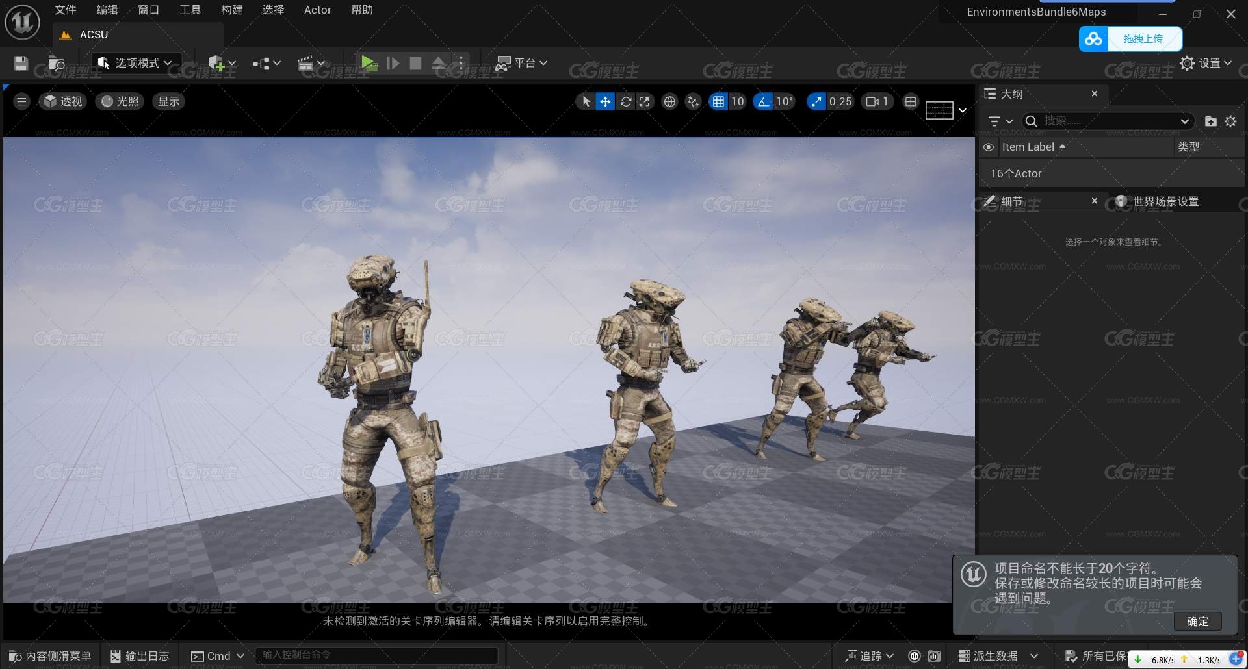Open play mode options (three dots)
1248x669 pixels.
[461, 63]
